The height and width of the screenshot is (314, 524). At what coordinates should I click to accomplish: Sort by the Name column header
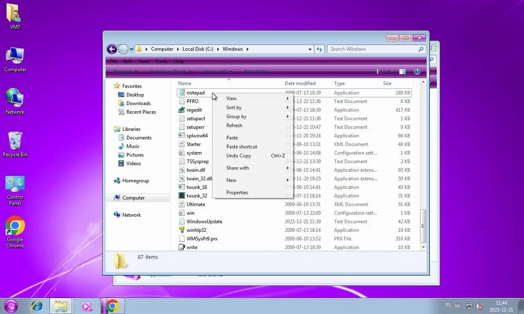[x=229, y=83]
